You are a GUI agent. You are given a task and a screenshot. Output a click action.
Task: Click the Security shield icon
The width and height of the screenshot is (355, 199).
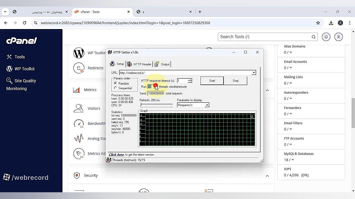(x=77, y=175)
